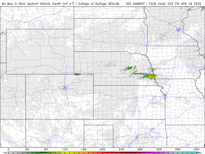The height and width of the screenshot is (154, 205).
Task: Click the Denver highway cluster on the map
Action: point(65,89)
